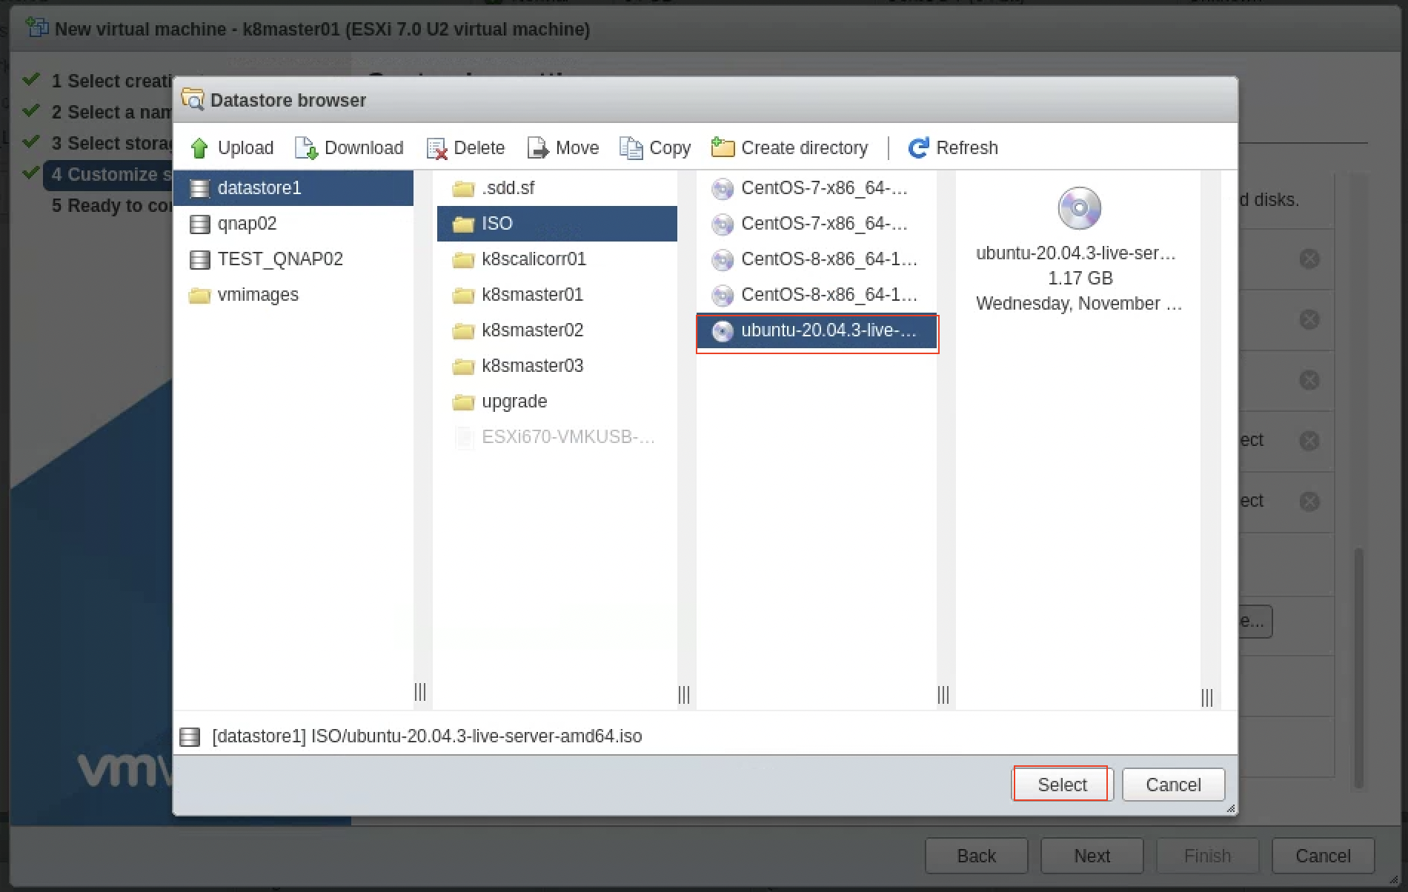
Task: Click step 3 Select storage
Action: point(110,143)
